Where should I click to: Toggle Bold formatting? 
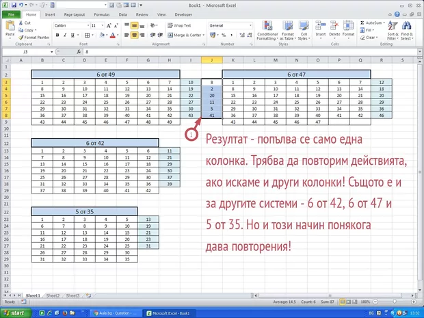(x=57, y=35)
